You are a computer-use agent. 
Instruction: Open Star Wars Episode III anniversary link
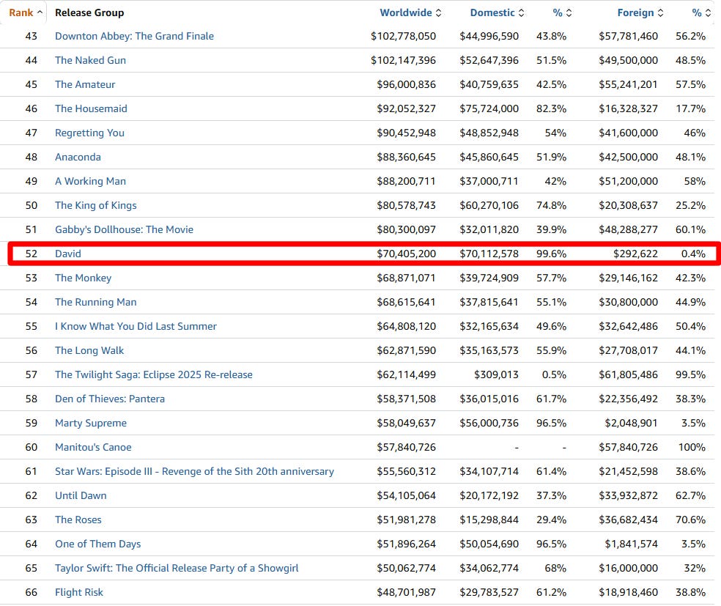click(194, 471)
